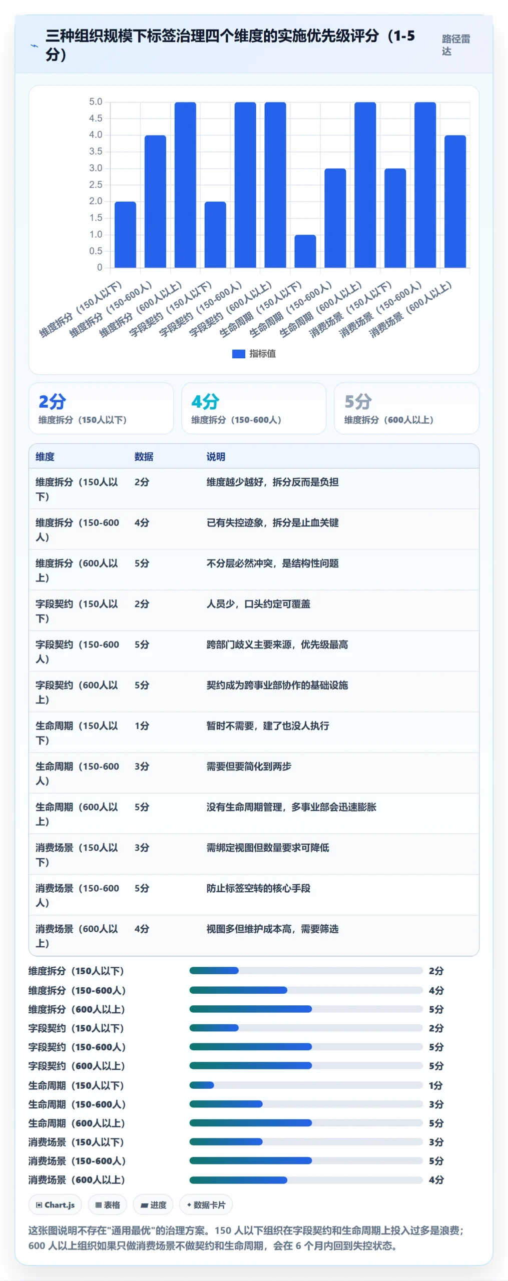Click the progress bar for 消费场景（600人以上）
The height and width of the screenshot is (1281, 508).
tap(306, 1179)
